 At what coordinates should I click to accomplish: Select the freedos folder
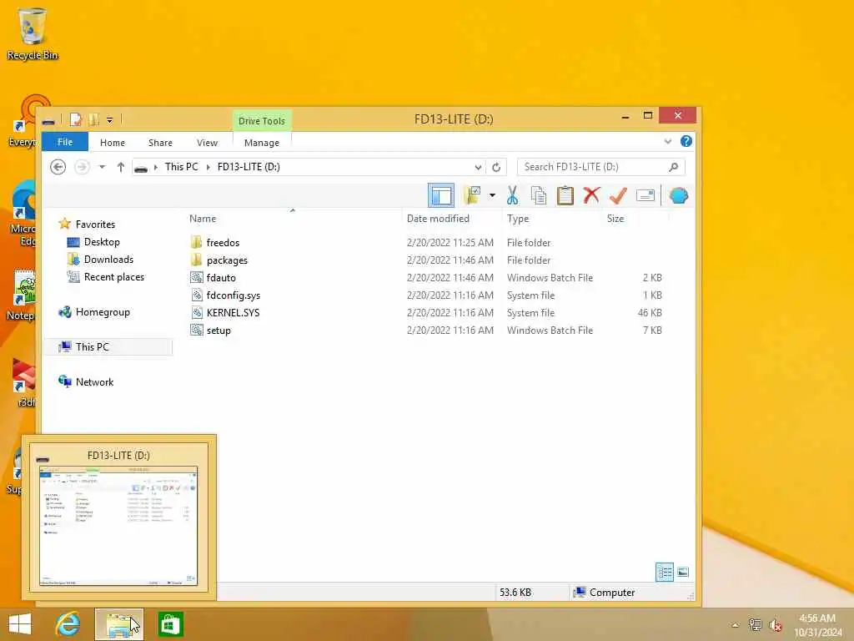point(223,243)
